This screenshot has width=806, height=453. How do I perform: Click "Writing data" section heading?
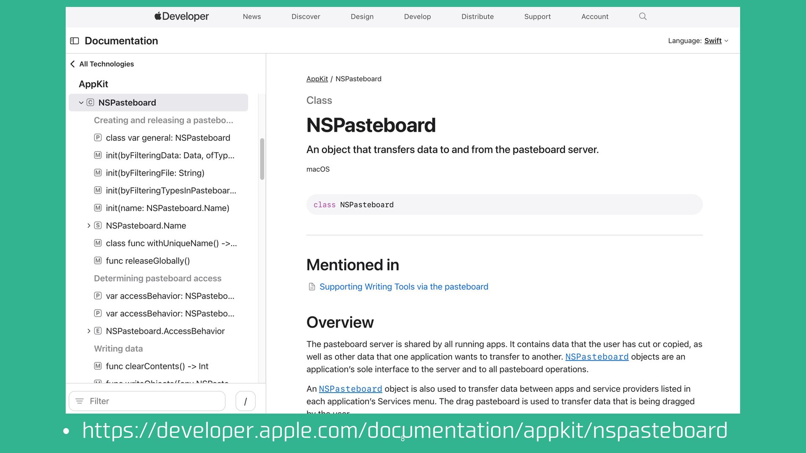[x=118, y=349]
